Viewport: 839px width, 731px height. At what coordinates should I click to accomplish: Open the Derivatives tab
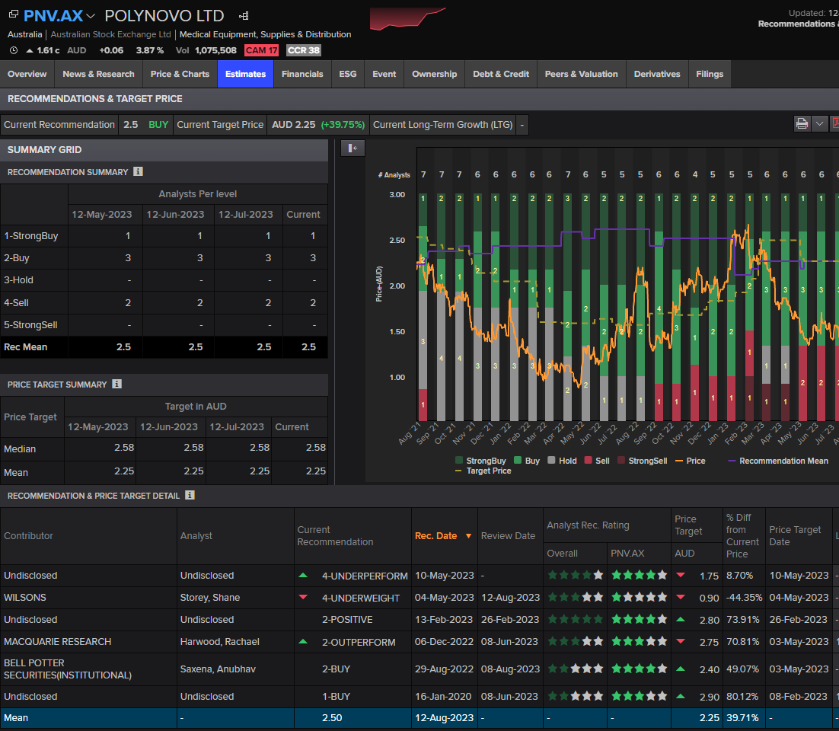coord(657,74)
